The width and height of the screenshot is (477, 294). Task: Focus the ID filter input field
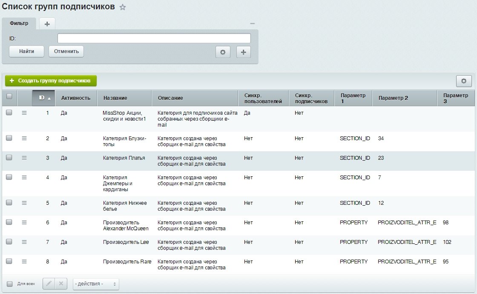pos(154,38)
